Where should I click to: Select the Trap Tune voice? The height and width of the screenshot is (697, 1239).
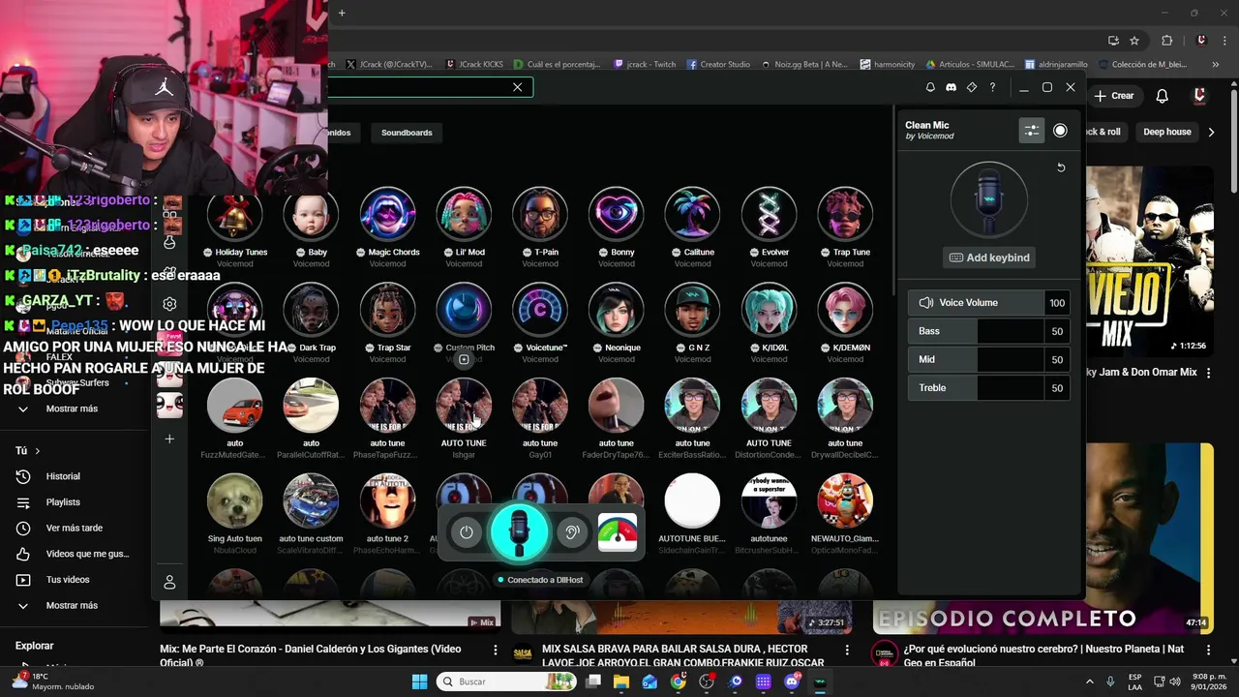(x=845, y=215)
